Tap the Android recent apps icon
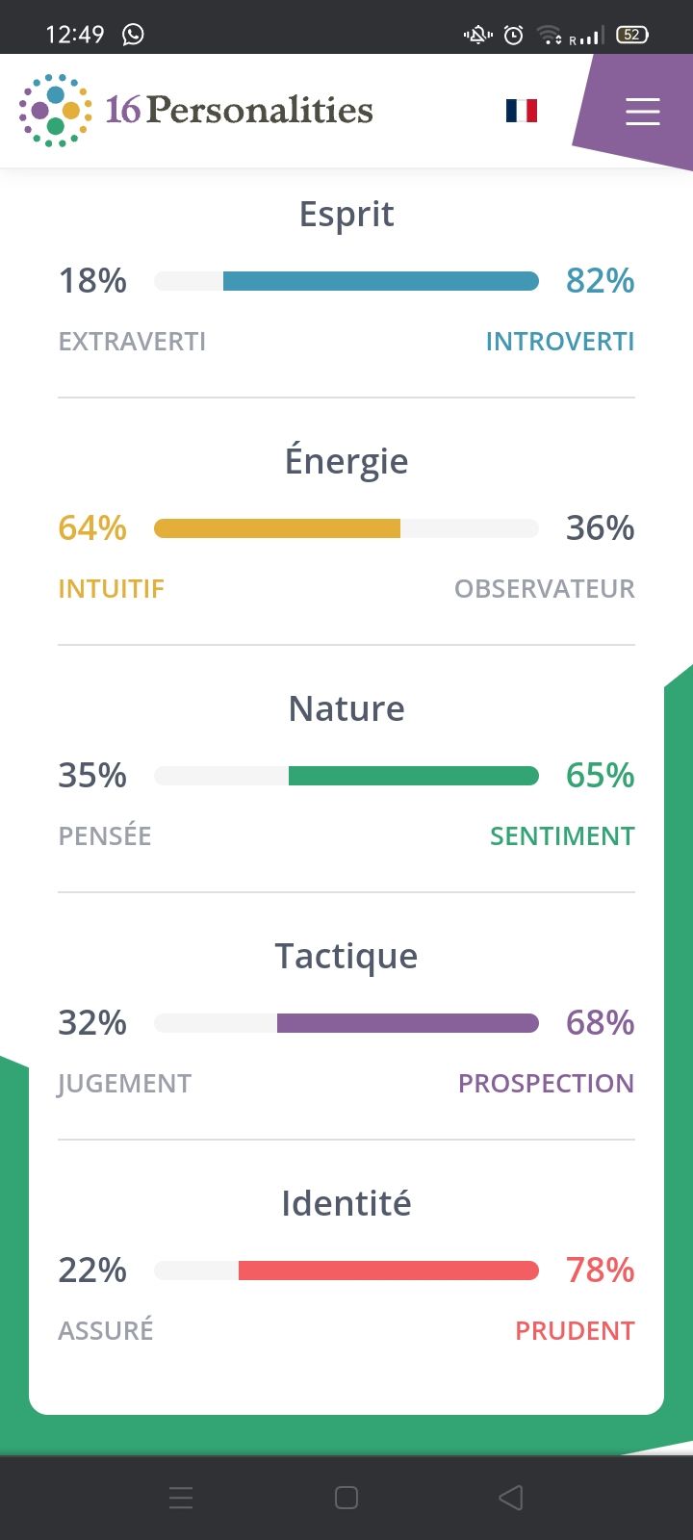The width and height of the screenshot is (693, 1540). click(181, 1498)
